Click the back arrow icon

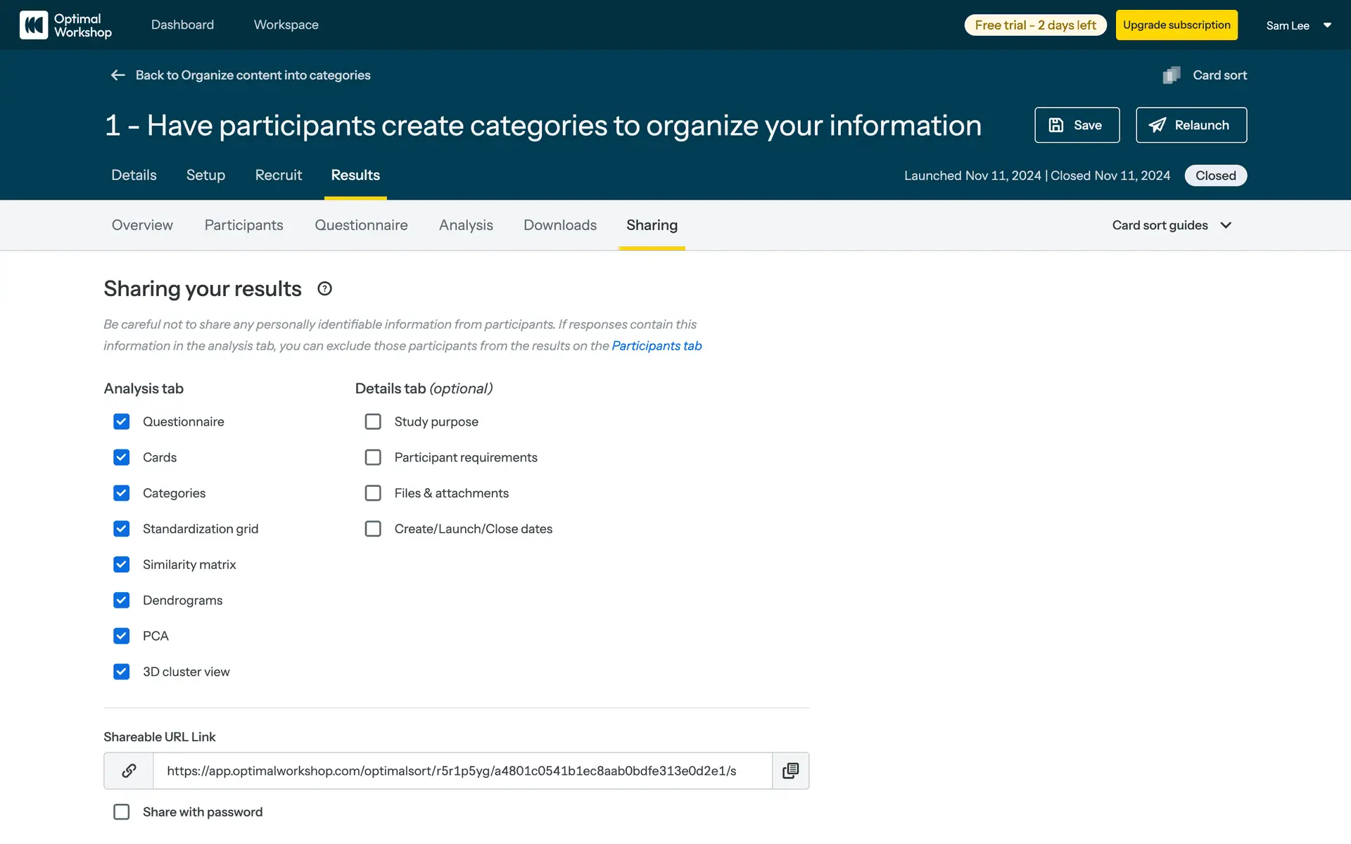pyautogui.click(x=118, y=75)
